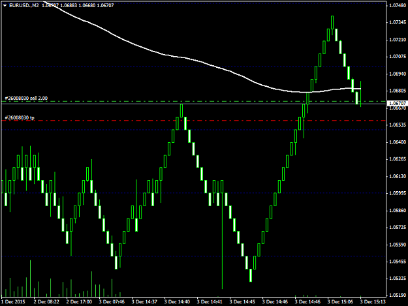
Task: Click the 2 Dec 08:22 time label
Action: point(46,302)
